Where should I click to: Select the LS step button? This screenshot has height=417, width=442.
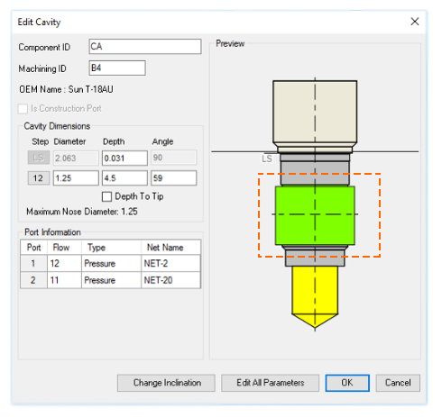tap(39, 158)
